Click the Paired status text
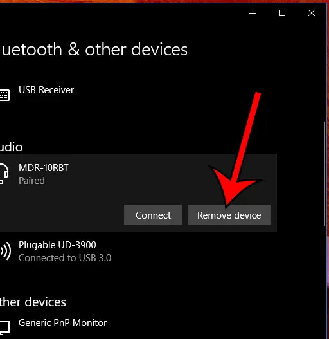The height and width of the screenshot is (339, 329). tap(31, 181)
